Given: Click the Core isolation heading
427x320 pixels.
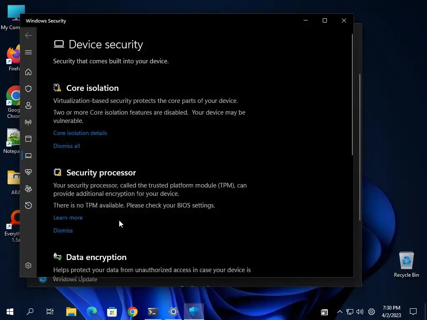Looking at the screenshot, I should tap(93, 88).
